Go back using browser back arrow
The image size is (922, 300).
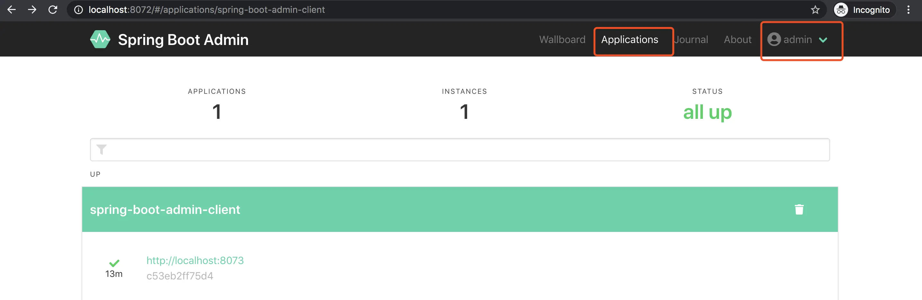[x=12, y=10]
